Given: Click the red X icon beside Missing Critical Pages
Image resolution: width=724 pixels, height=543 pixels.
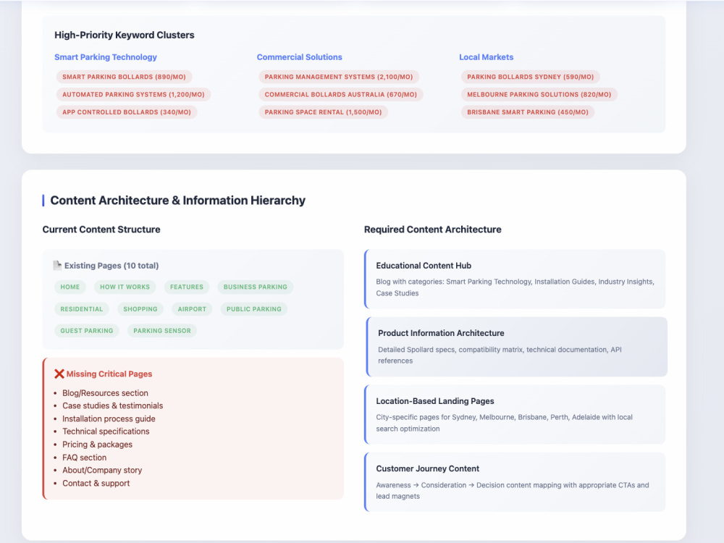Looking at the screenshot, I should coord(59,374).
